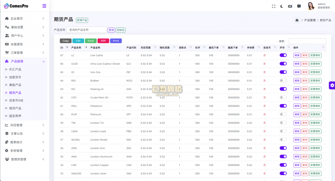The width and height of the screenshot is (335, 181).
Task: Focus the 产品名称 query input field
Action: click(x=86, y=30)
